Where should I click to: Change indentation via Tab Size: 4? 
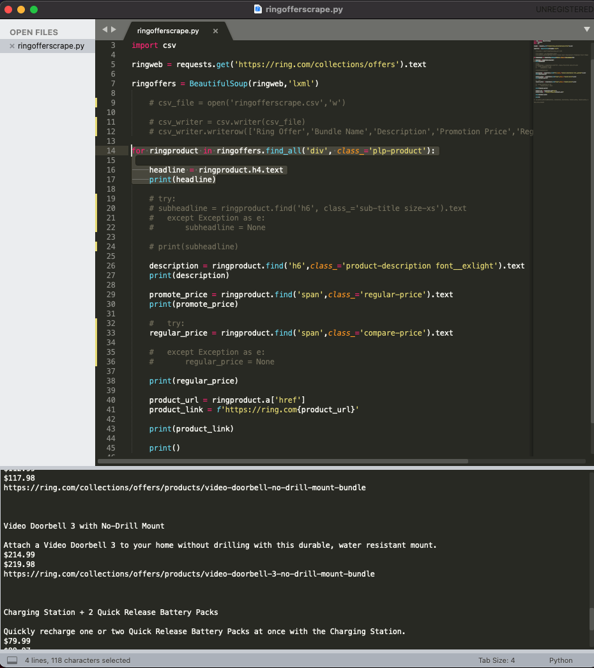tap(496, 660)
